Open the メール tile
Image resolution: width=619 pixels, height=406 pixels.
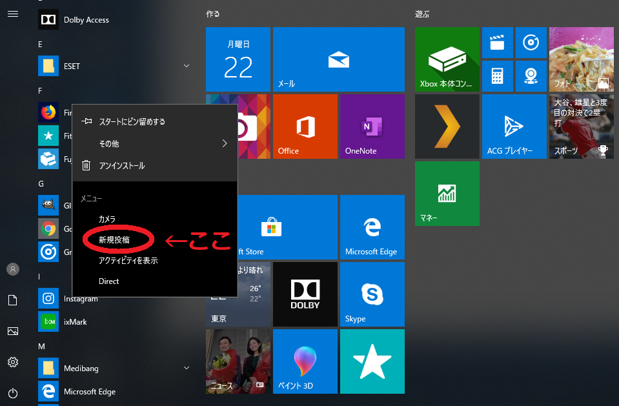click(x=339, y=59)
